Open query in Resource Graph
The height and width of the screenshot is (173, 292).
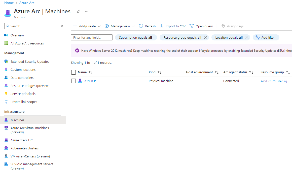[201, 26]
